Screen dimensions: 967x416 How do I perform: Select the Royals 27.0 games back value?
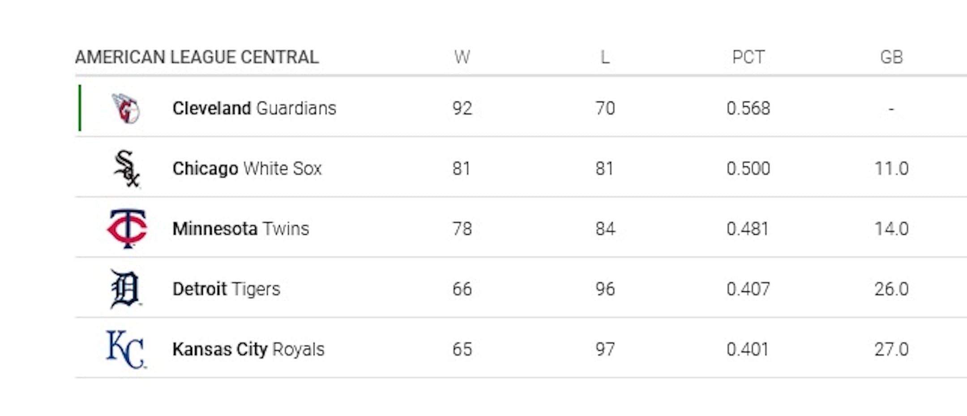[x=891, y=349]
